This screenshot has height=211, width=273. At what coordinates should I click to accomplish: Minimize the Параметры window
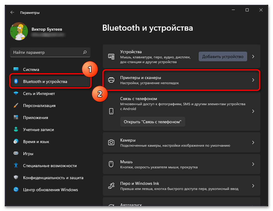tap(233, 10)
